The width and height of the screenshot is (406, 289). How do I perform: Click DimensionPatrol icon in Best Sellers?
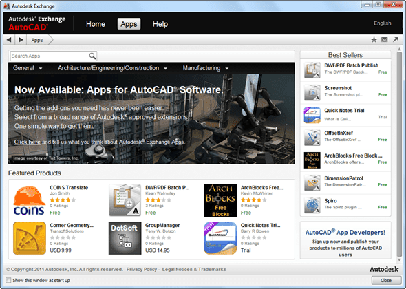coord(312,182)
